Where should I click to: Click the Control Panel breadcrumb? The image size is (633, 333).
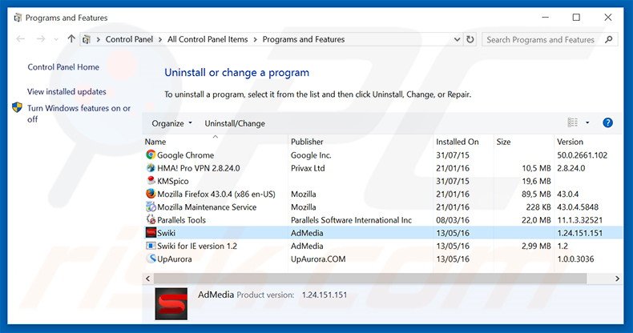(x=129, y=39)
